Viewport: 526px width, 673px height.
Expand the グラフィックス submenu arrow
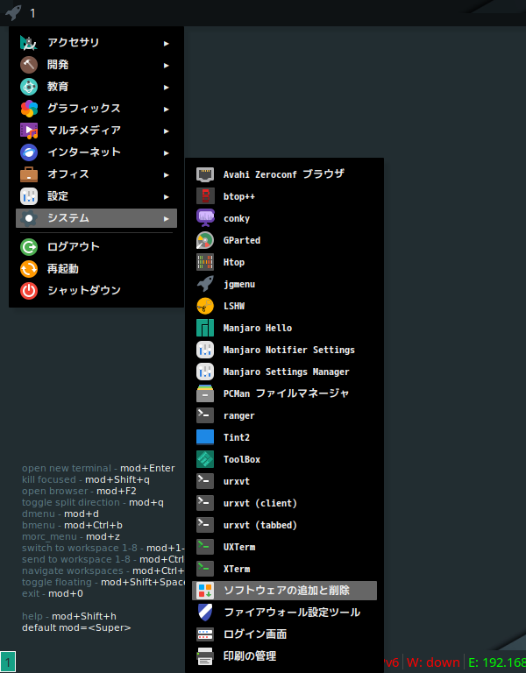[167, 109]
